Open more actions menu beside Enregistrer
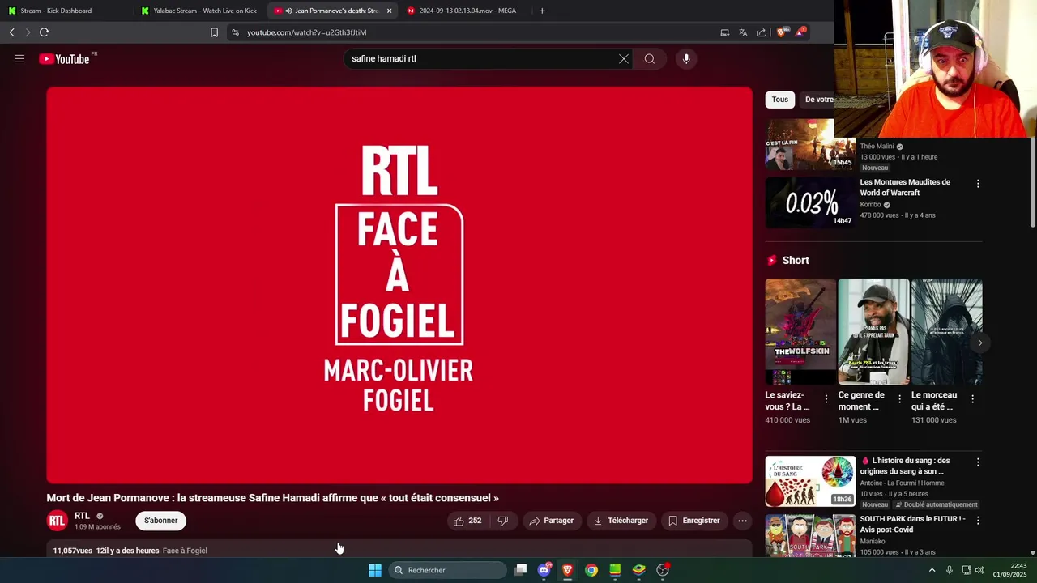The height and width of the screenshot is (583, 1037). (742, 521)
